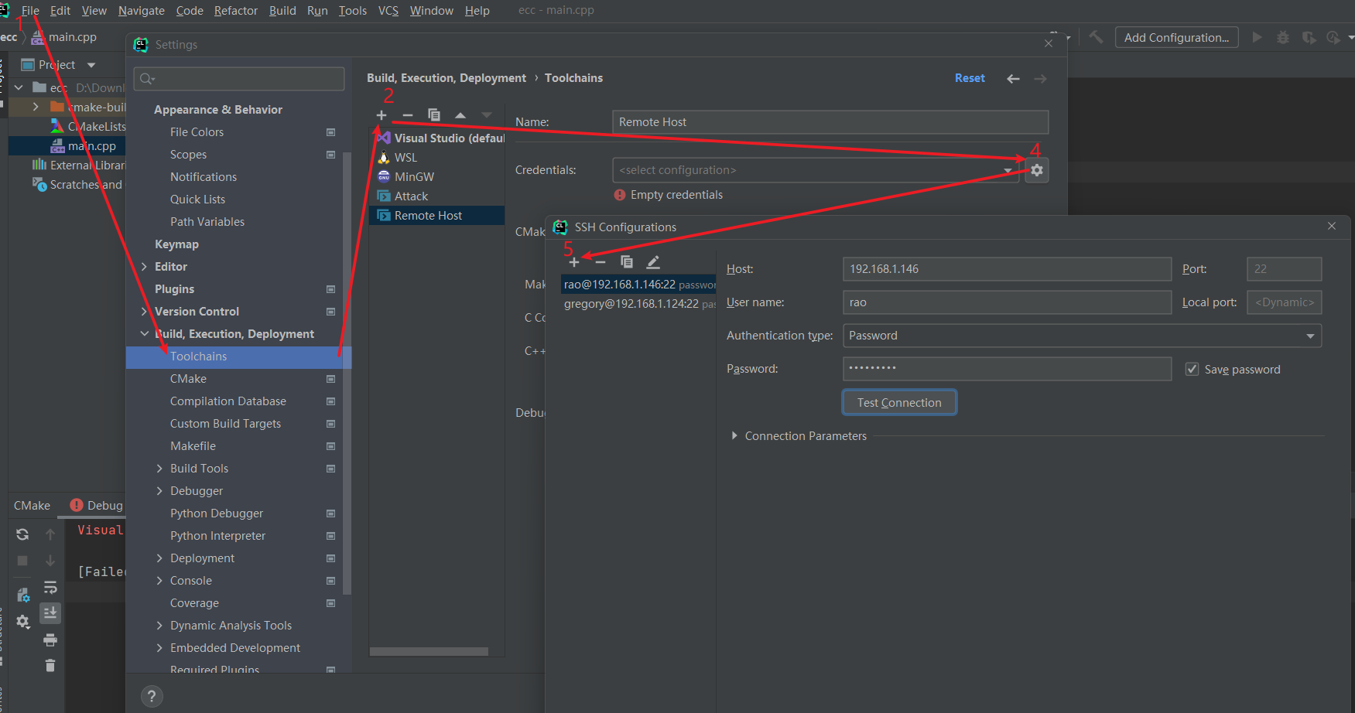Go back in settings navigation

tap(1013, 79)
